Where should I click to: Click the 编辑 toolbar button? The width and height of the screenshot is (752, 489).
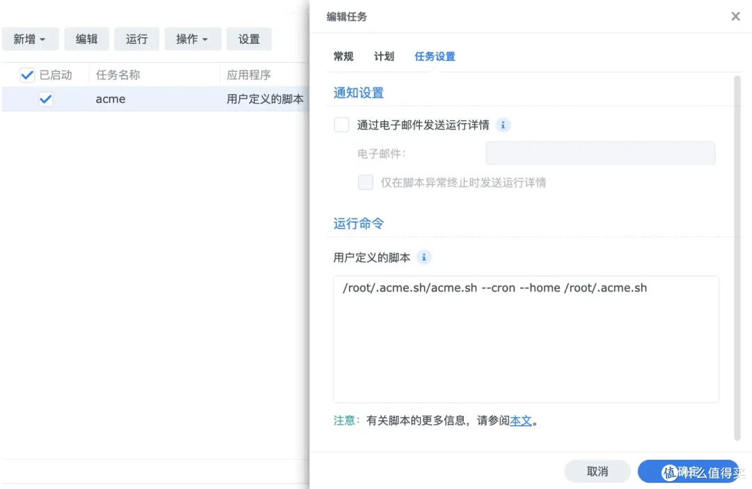(86, 39)
